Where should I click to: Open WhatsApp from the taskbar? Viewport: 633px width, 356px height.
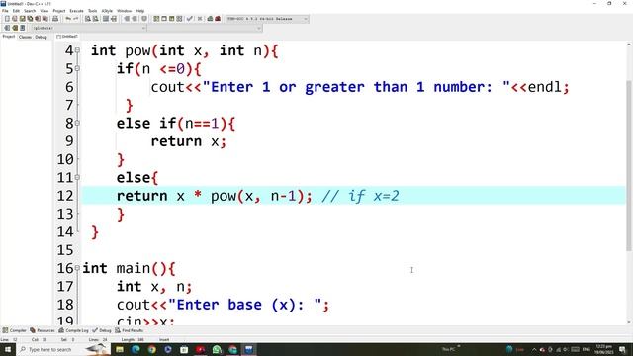point(217,349)
